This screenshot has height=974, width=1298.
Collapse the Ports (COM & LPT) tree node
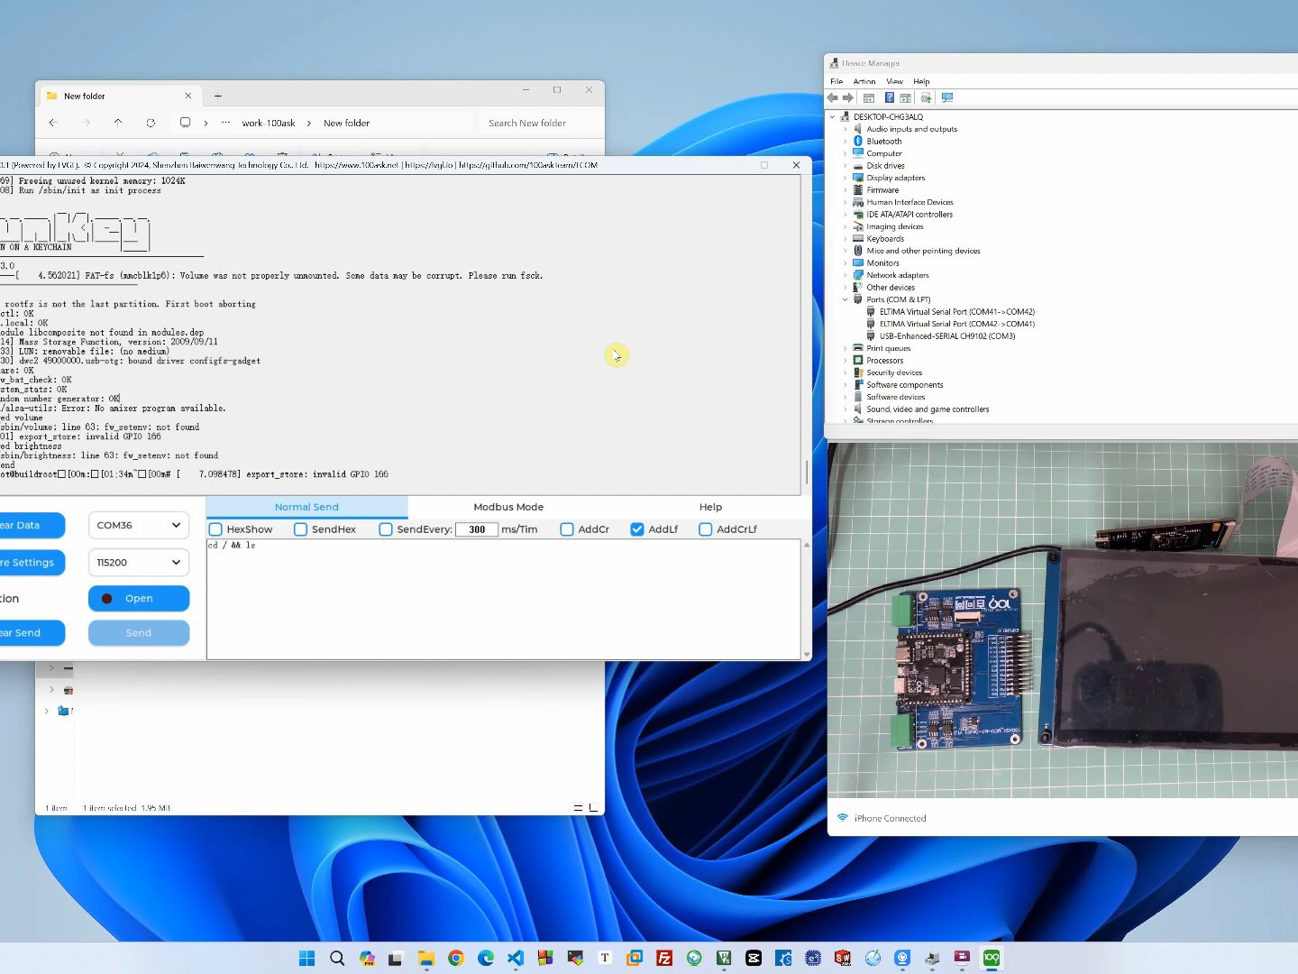pos(846,299)
